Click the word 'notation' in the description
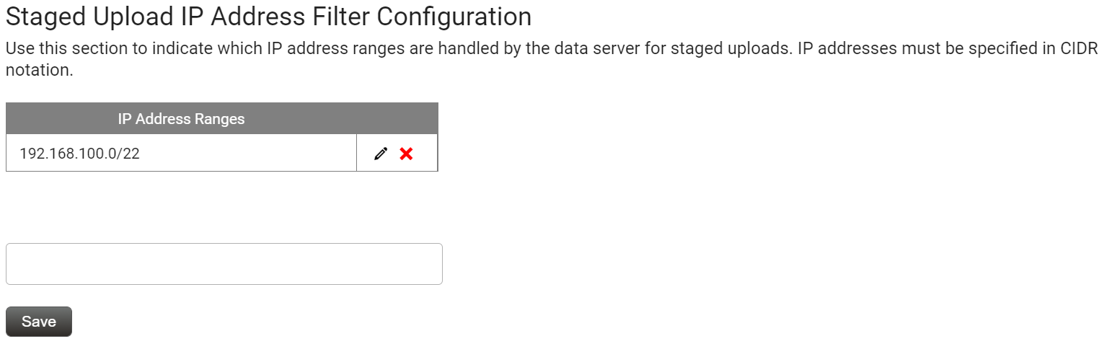The width and height of the screenshot is (1104, 344). coord(40,71)
